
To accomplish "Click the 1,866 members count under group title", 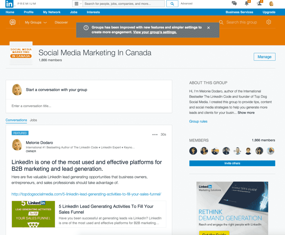I will [50, 60].
